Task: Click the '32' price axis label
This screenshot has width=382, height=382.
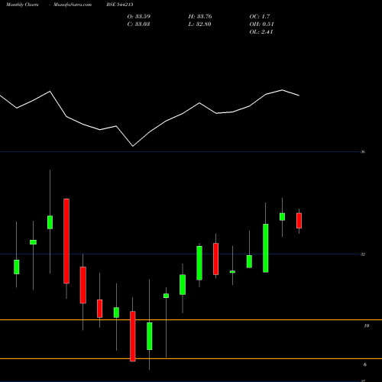Action: click(363, 254)
